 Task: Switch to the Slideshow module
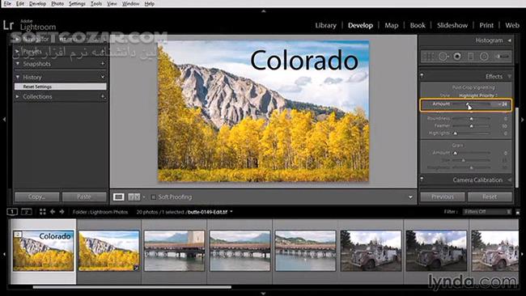[452, 25]
